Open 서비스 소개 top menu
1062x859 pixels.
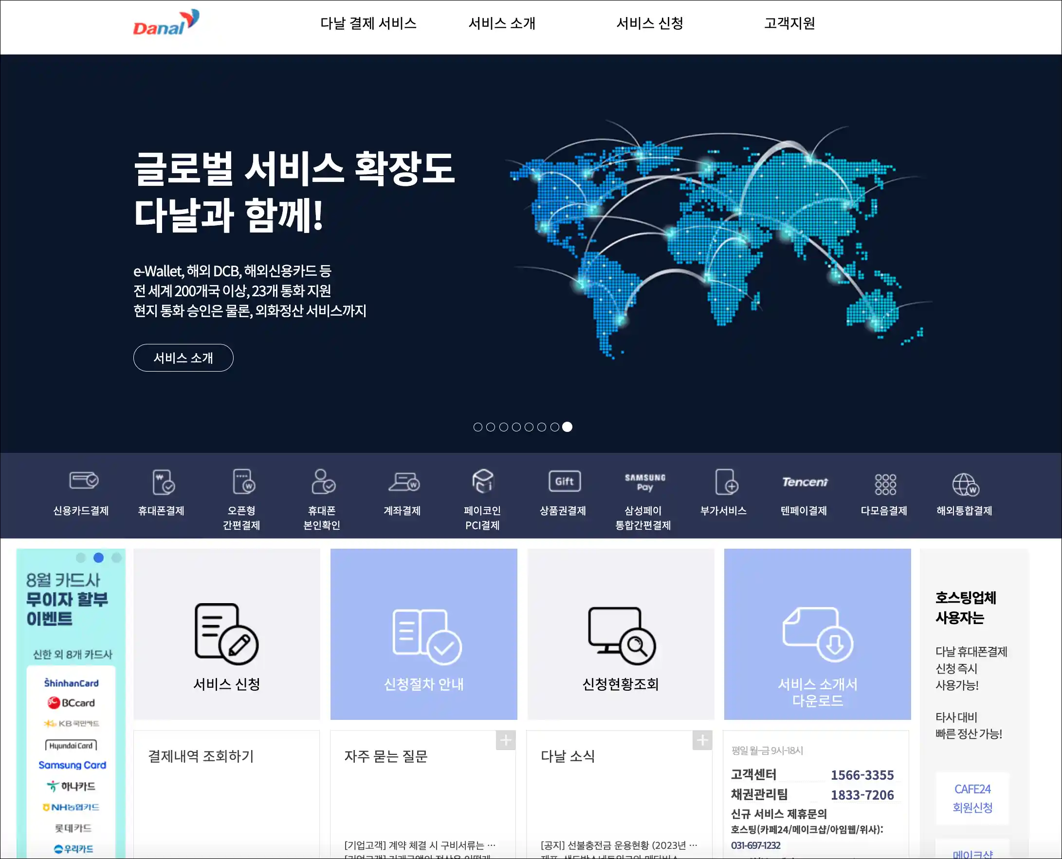click(x=502, y=23)
